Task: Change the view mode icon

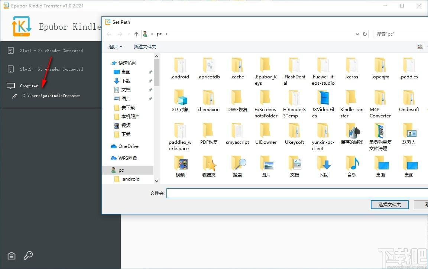Action: [x=420, y=46]
